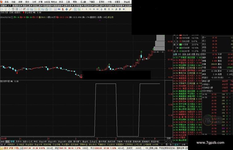Select the 五朵金花 indicator tab

point(93,141)
